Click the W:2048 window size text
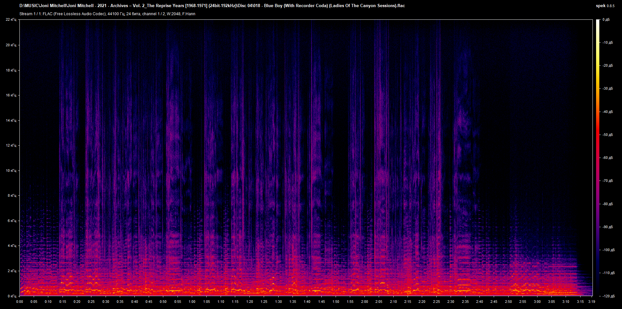 [x=174, y=14]
